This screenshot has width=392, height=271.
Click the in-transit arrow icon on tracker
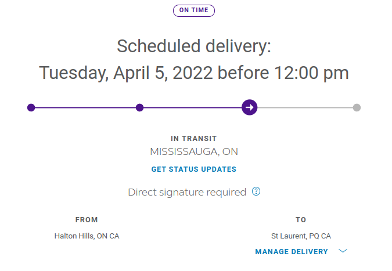(x=250, y=107)
